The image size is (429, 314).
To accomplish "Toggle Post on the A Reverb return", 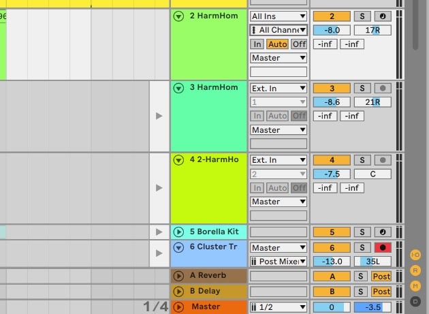I will click(x=381, y=276).
